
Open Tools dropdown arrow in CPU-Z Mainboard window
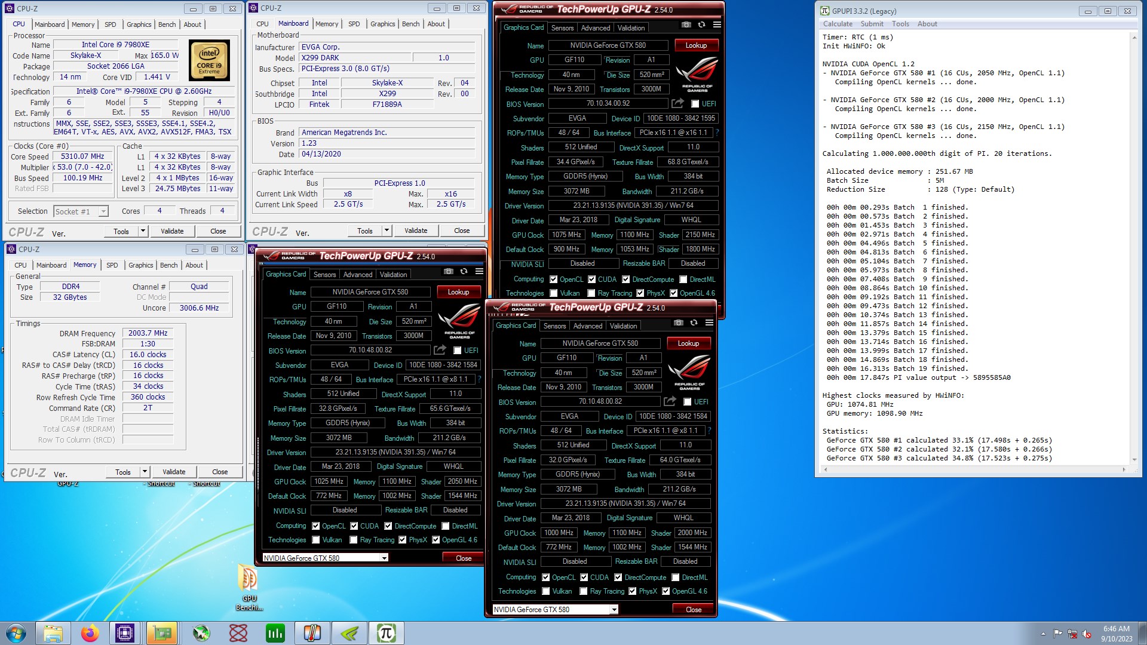(x=387, y=231)
